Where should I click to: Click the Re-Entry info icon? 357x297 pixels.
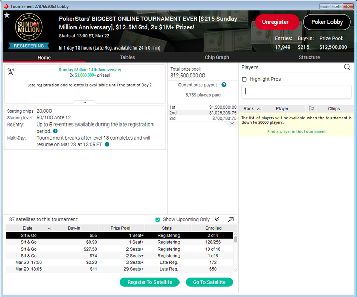tap(55, 131)
